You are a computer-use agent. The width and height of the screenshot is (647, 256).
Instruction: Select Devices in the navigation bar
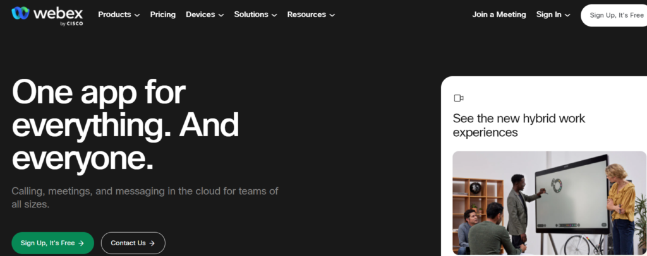coord(205,15)
